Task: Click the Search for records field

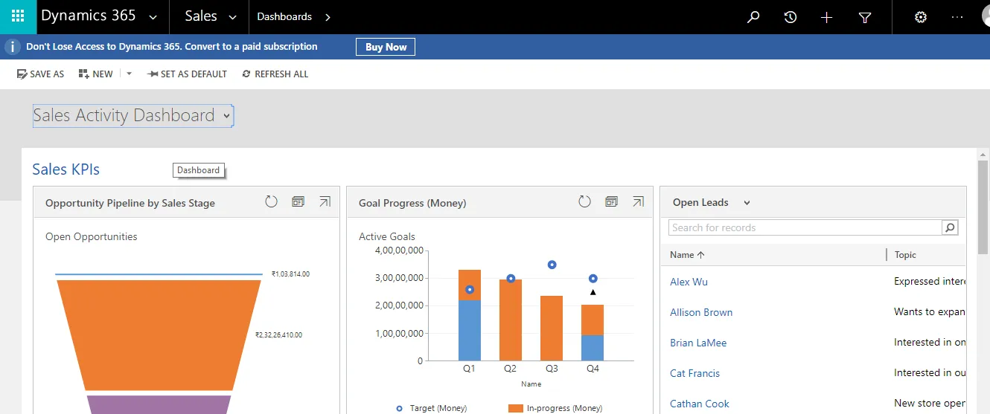Action: 805,227
